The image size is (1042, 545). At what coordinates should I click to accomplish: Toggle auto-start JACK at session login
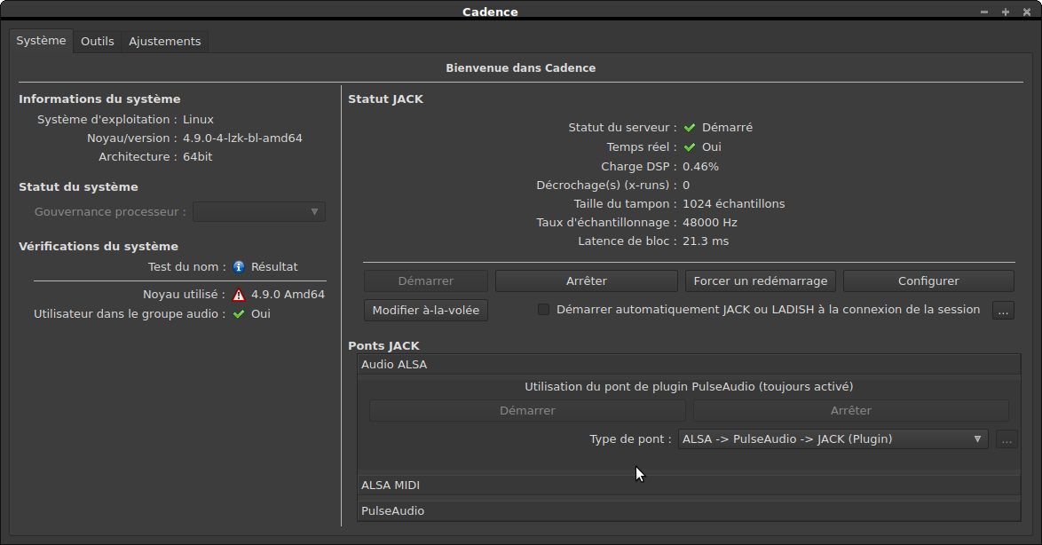[544, 310]
